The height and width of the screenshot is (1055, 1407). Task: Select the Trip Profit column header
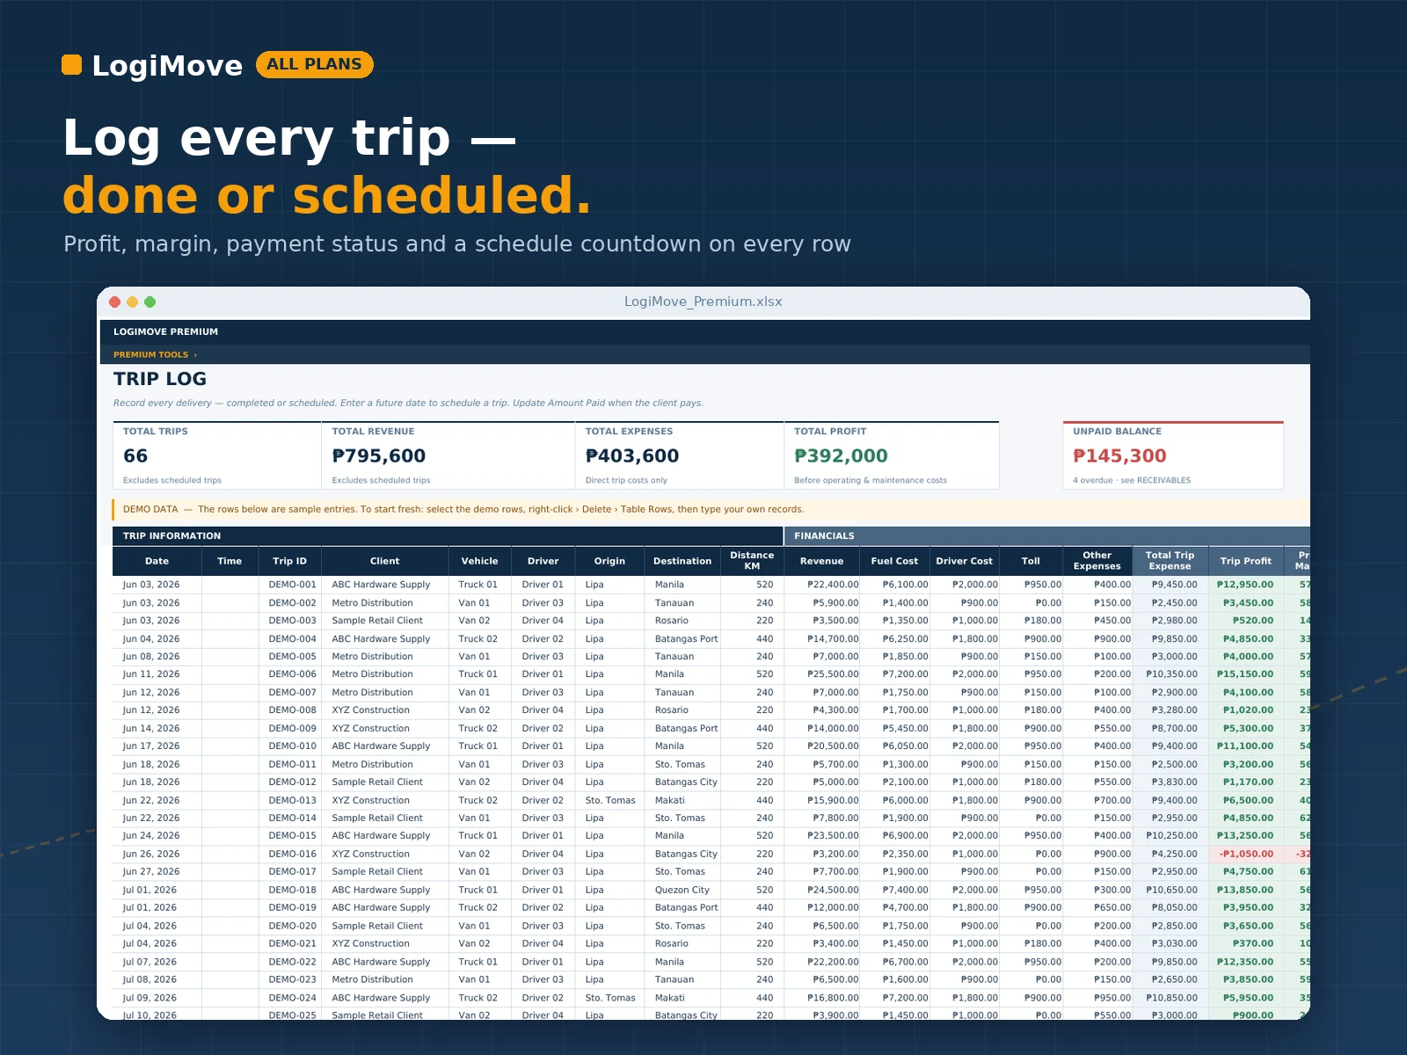[x=1245, y=561]
